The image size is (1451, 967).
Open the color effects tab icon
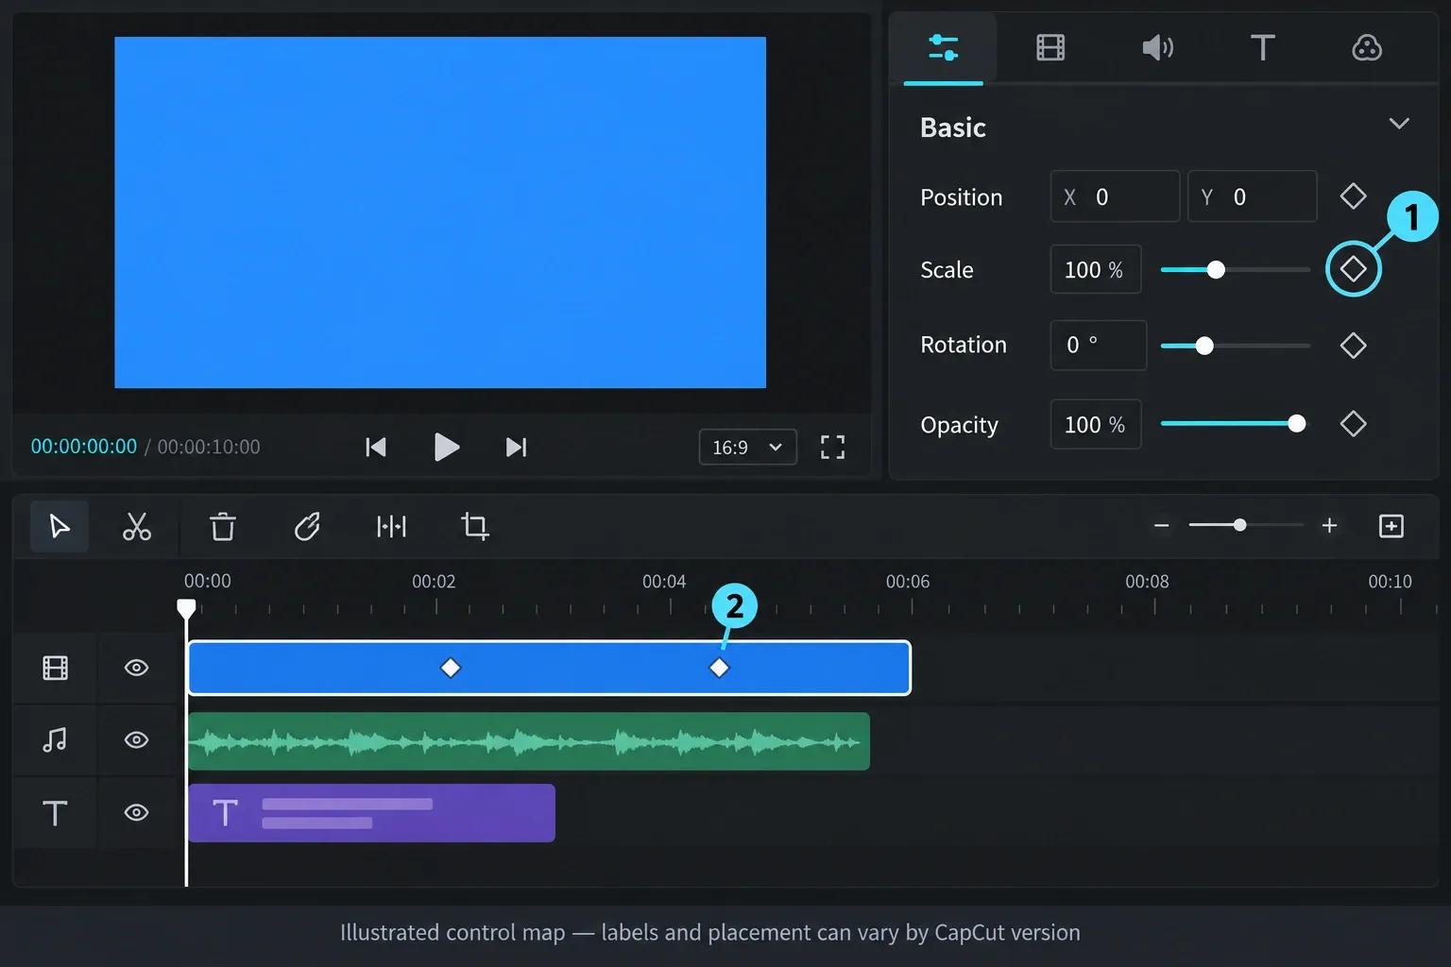1367,47
